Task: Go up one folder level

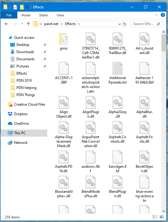Action: [x=28, y=24]
